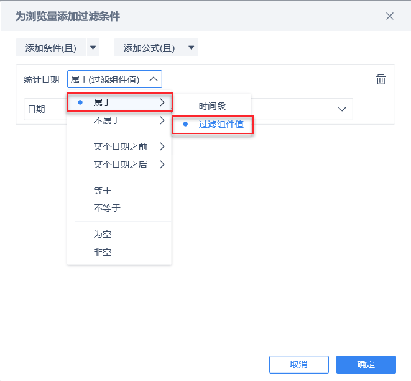Viewport: 411px width, 381px height.
Task: Delete the 统计日期 filter condition with trash icon
Action: click(x=381, y=79)
